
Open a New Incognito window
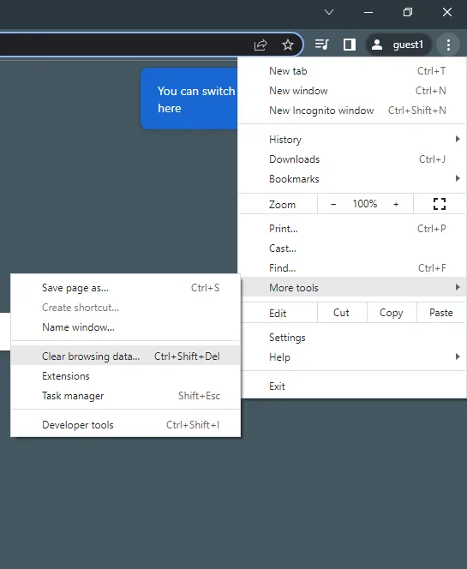[352, 110]
